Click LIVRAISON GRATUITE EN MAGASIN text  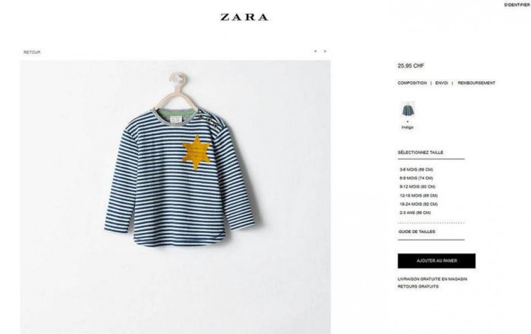pos(432,279)
